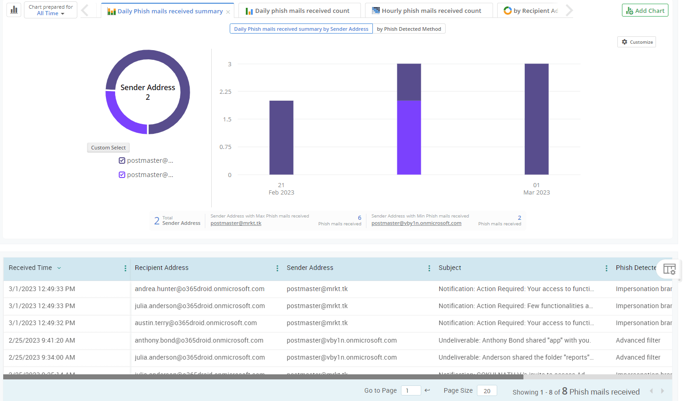The image size is (685, 401).
Task: Open options menu for Recipient Address column
Action: click(277, 268)
